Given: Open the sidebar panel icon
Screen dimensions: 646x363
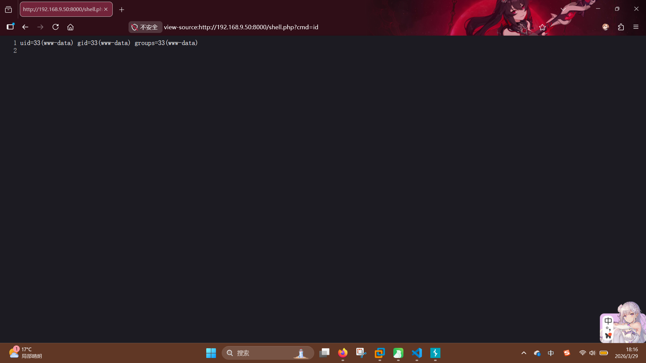Looking at the screenshot, I should coord(10,27).
